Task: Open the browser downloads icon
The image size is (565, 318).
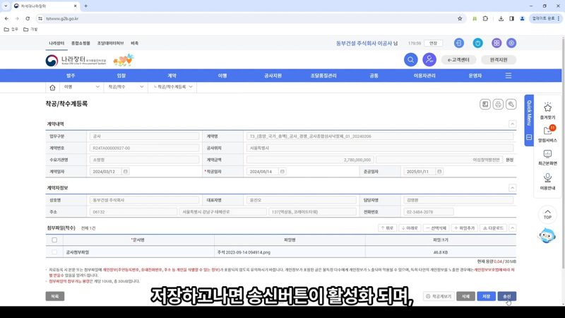Action: 501,18
